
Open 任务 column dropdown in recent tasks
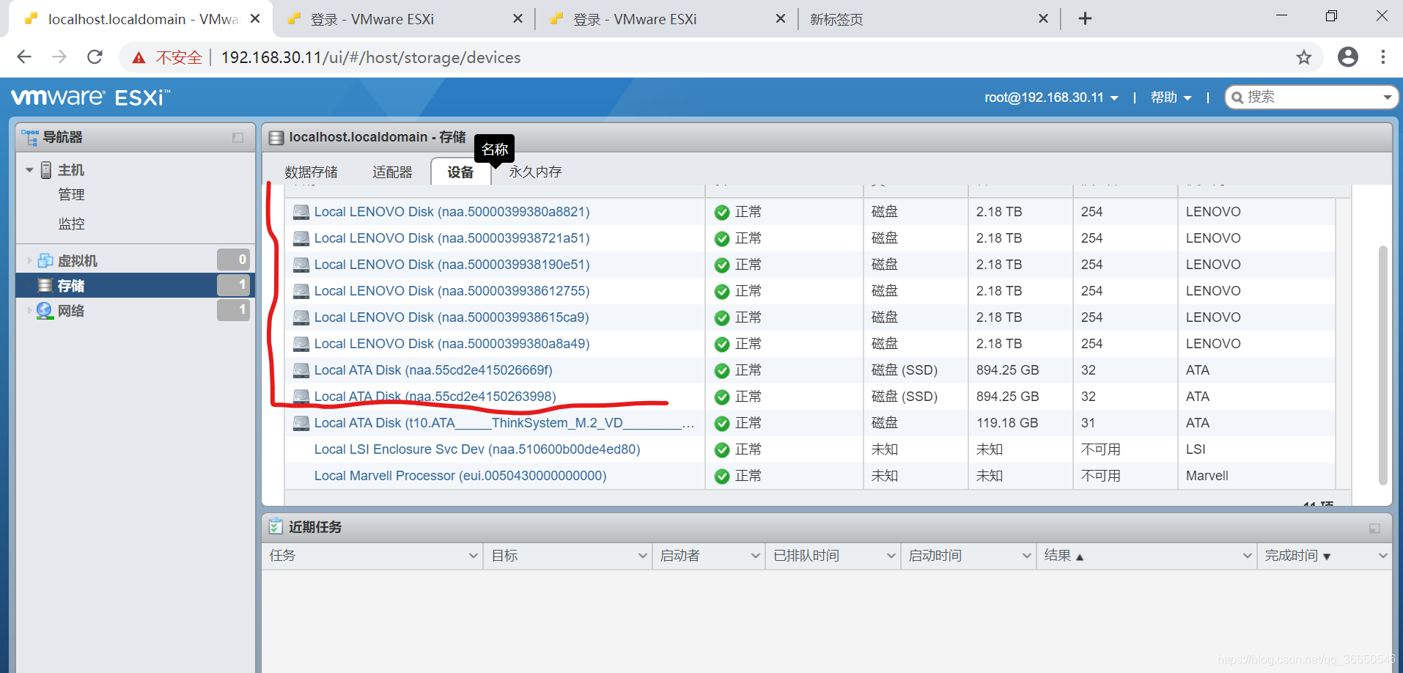tap(473, 556)
